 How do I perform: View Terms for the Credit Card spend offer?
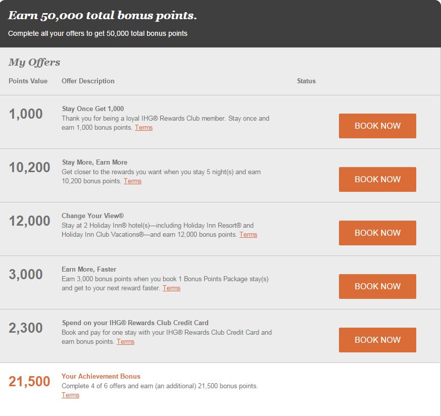click(125, 342)
